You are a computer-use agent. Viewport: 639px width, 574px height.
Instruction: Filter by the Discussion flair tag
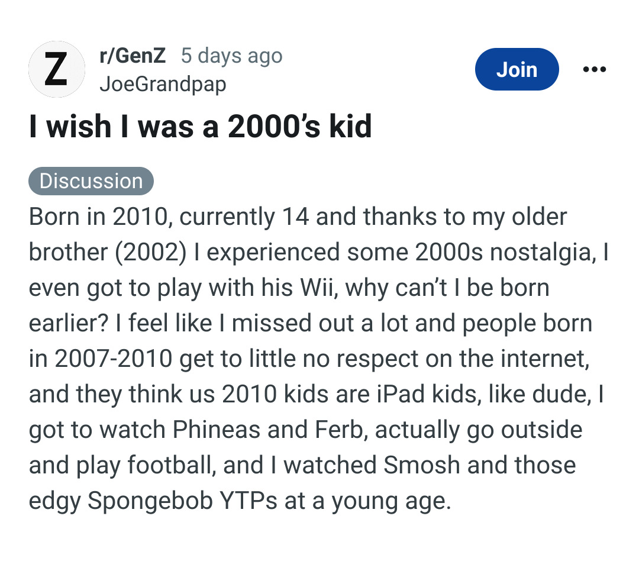(x=91, y=181)
